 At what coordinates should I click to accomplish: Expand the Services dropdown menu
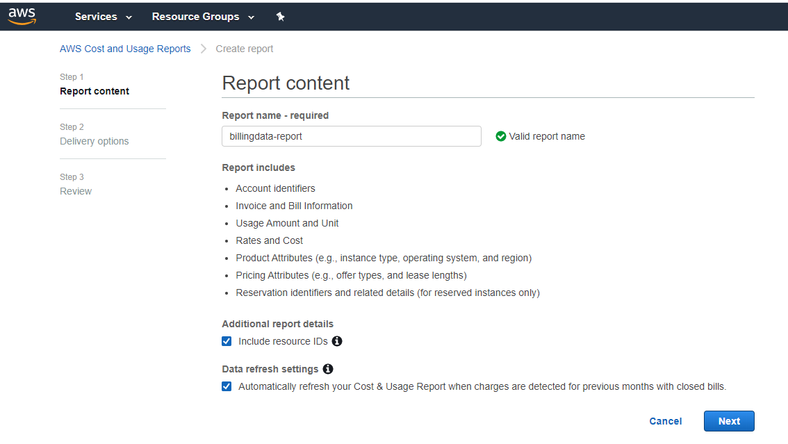104,17
